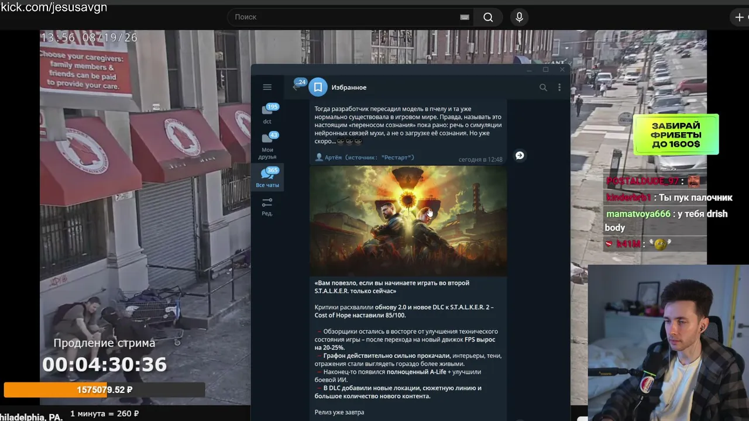The height and width of the screenshot is (421, 749).
Task: Click chat username POSTALDUDE_97
Action: 643,181
